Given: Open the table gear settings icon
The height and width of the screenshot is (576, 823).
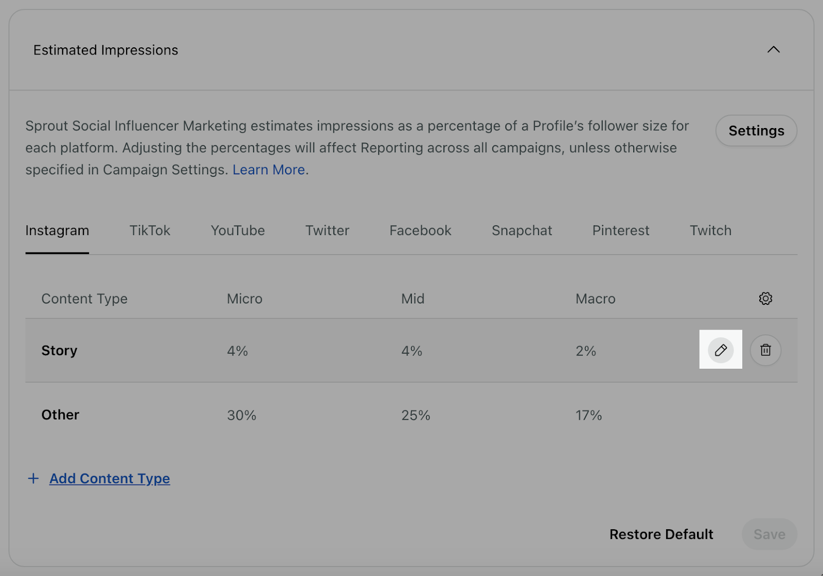Looking at the screenshot, I should pyautogui.click(x=765, y=298).
